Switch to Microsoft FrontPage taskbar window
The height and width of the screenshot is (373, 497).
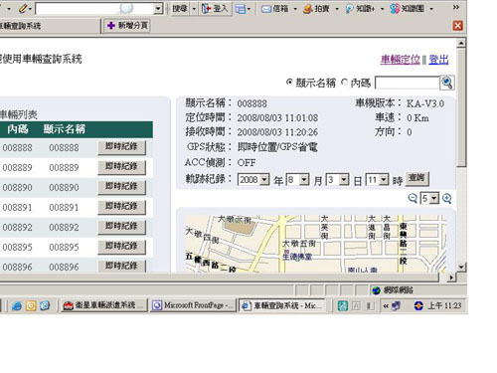pyautogui.click(x=193, y=305)
